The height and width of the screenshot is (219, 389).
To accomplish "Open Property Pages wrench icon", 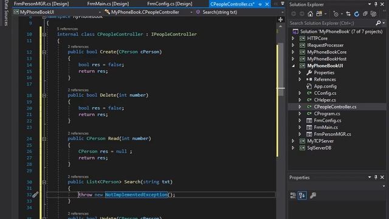I will (313, 195).
